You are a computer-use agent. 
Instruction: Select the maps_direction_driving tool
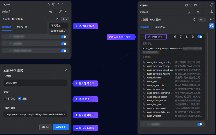point(158,66)
